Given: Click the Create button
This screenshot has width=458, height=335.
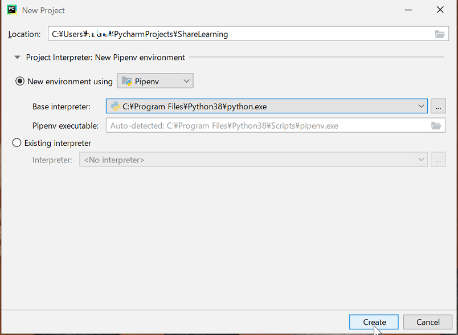Looking at the screenshot, I should coord(374,322).
